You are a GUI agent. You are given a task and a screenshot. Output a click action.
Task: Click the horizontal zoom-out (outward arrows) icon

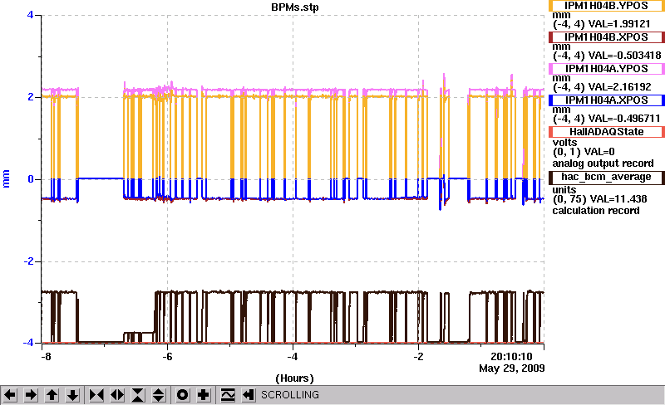117,395
